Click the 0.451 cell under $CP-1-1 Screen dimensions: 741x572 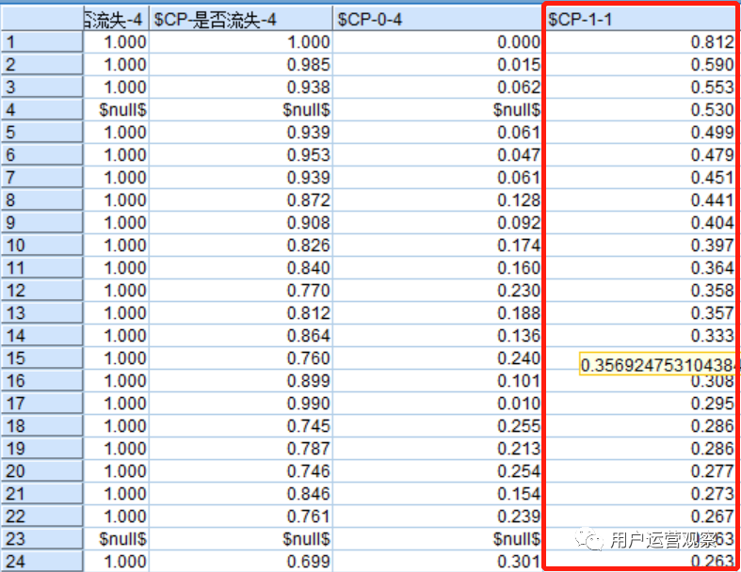tap(640, 178)
